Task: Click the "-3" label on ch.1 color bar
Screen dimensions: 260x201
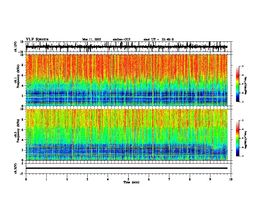Action: click(242, 66)
